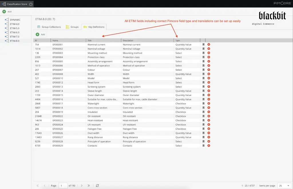Select the ETIM-4.0 store

(x=15, y=24)
